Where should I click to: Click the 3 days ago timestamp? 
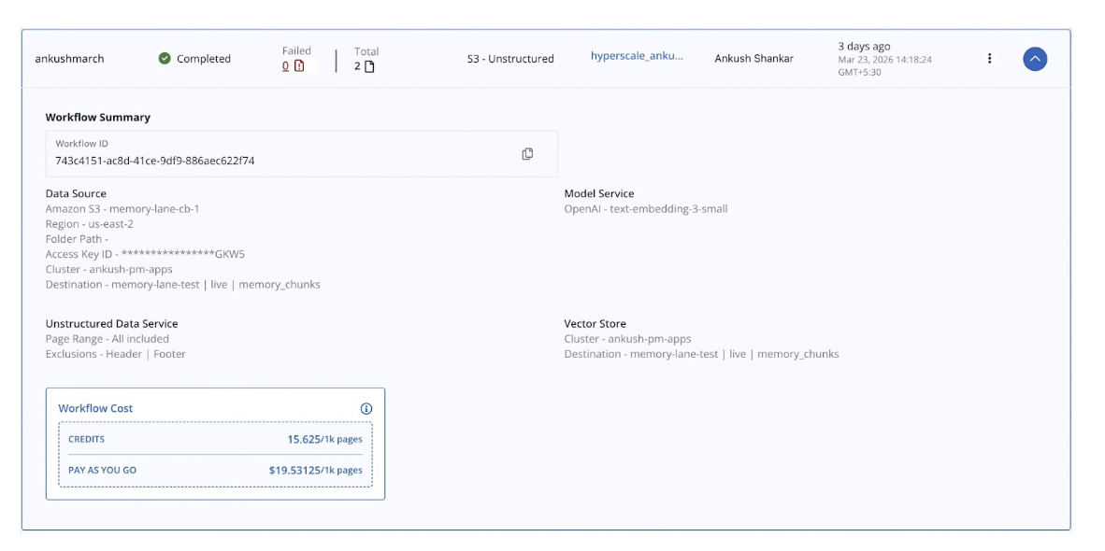point(864,46)
